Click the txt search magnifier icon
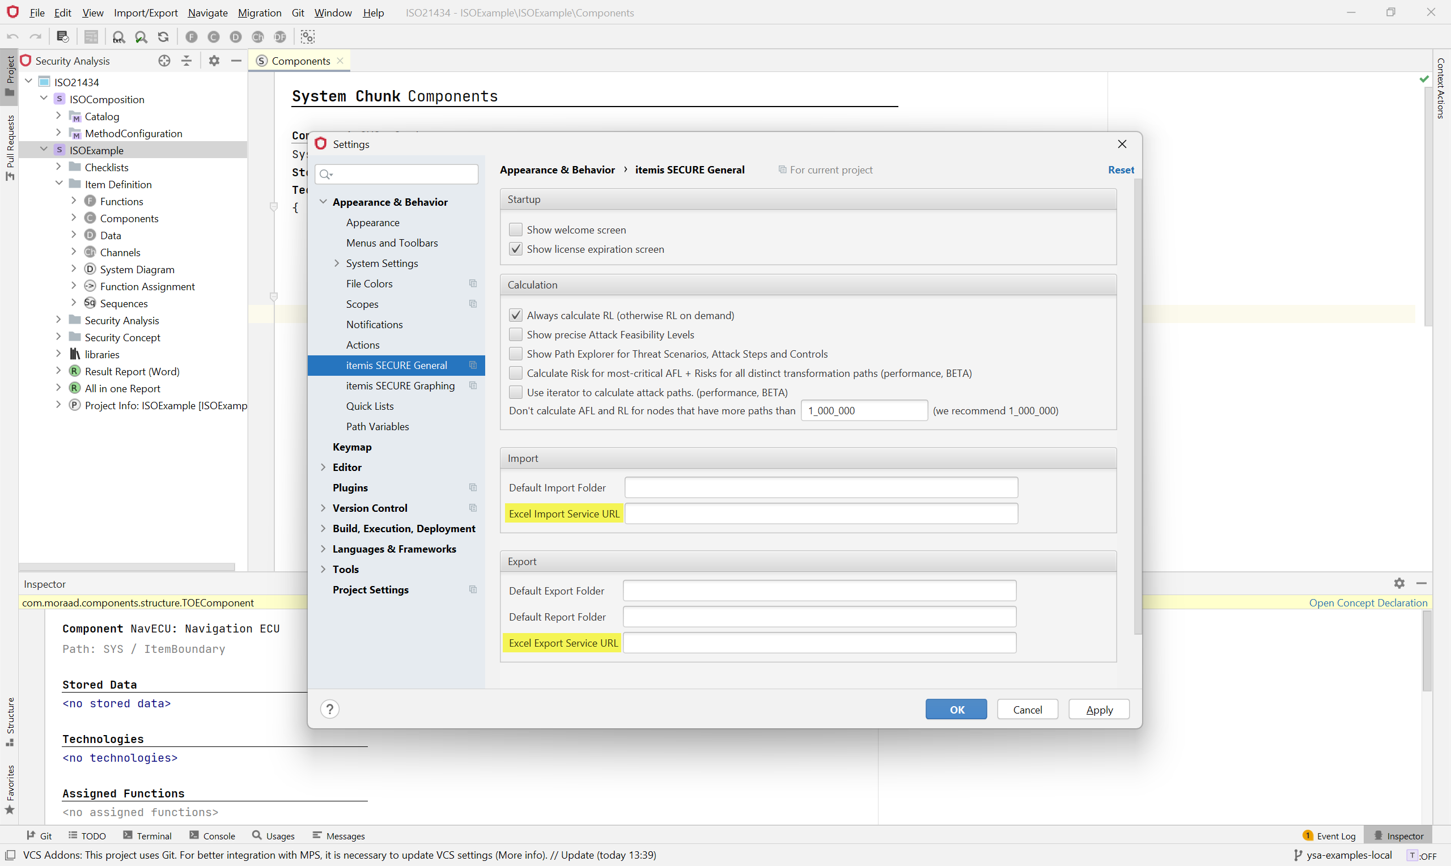 tap(118, 37)
